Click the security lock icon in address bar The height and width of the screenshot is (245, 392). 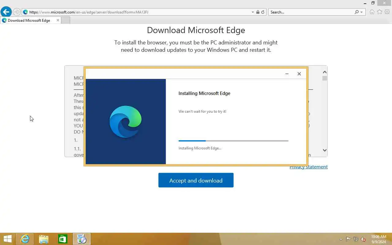tap(258, 12)
